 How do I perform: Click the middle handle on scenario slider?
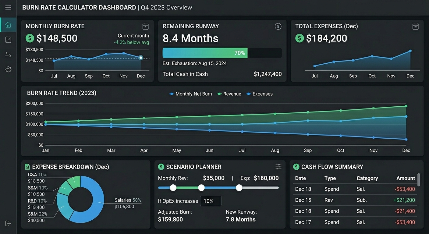click(201, 188)
